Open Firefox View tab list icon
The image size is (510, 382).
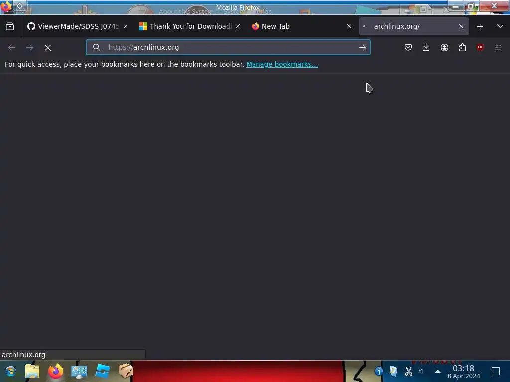[10, 26]
